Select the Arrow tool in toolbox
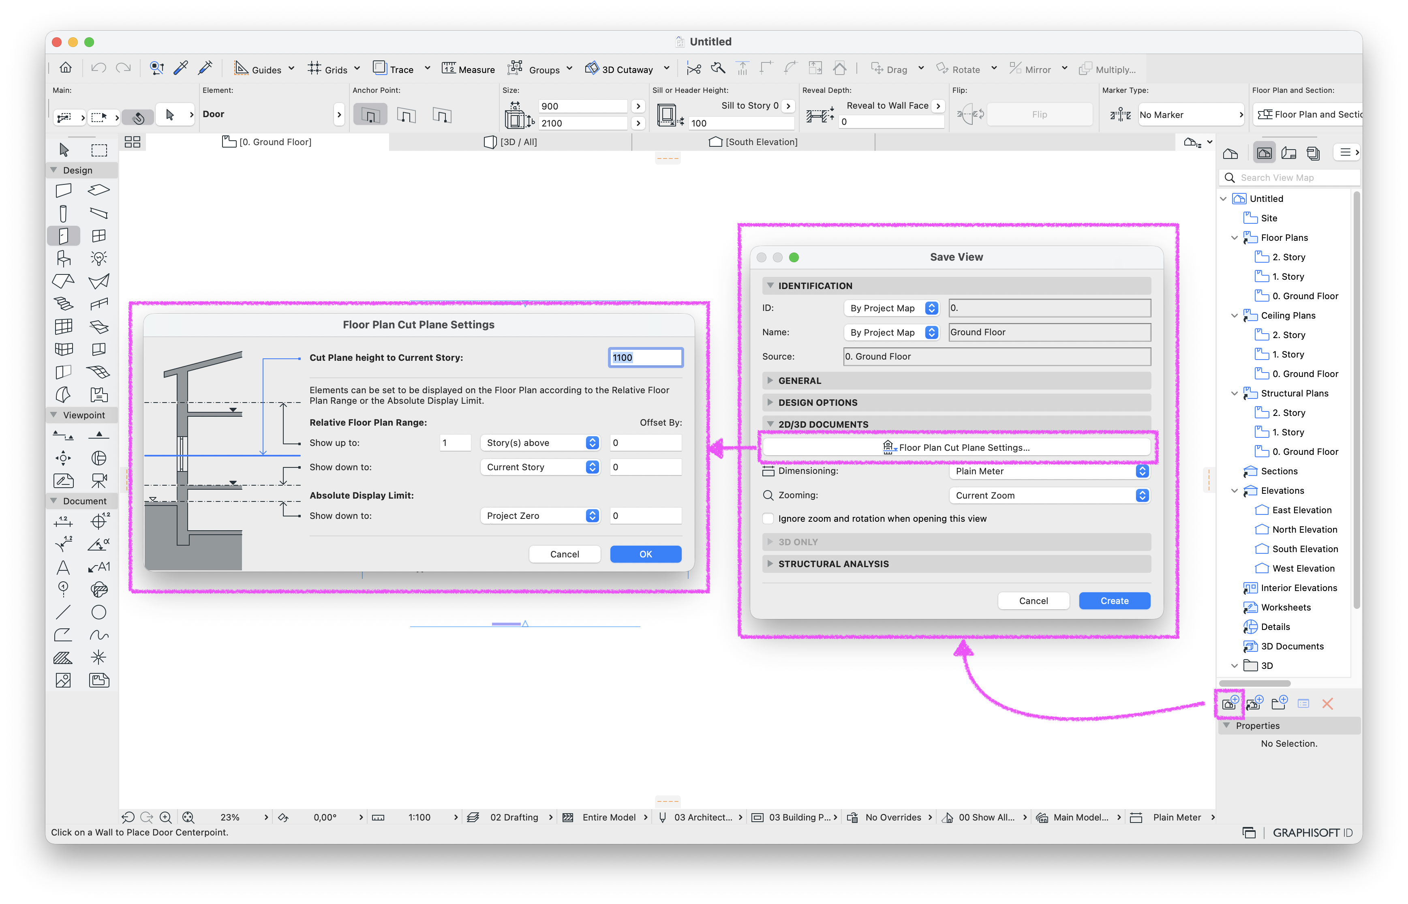Screen dimensions: 1408x904 tap(64, 150)
